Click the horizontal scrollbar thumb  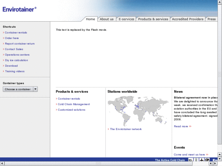(x=99, y=164)
